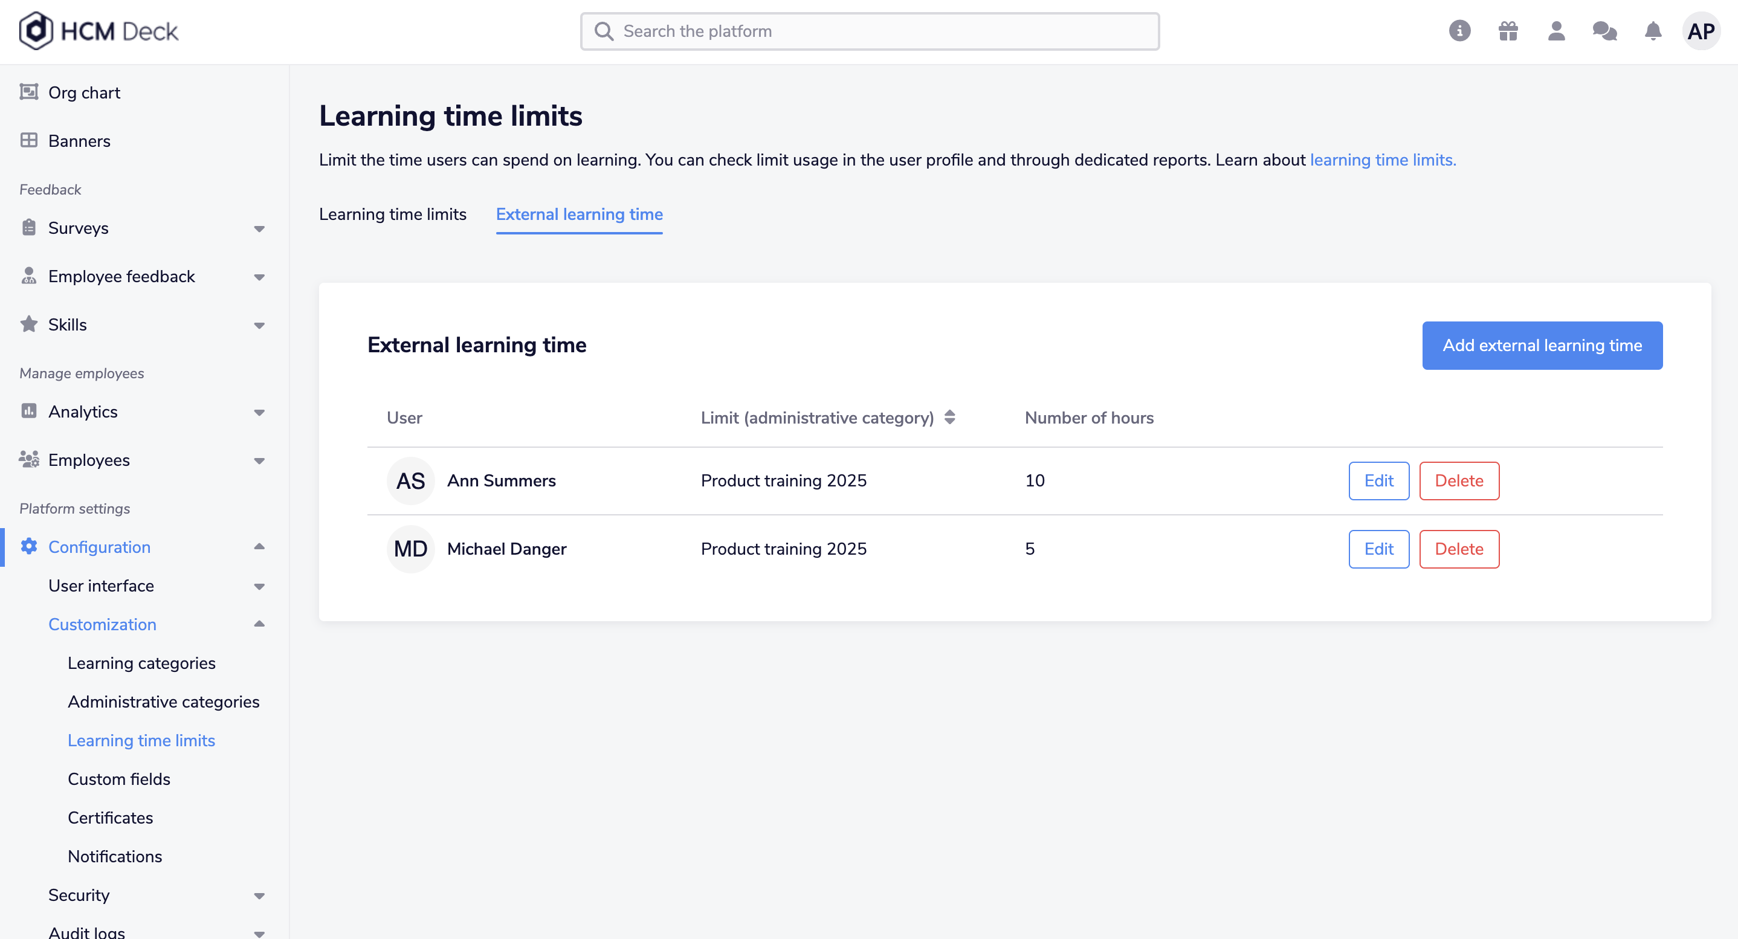Expand the Audit logs arrow
Image resolution: width=1738 pixels, height=939 pixels.
[259, 934]
